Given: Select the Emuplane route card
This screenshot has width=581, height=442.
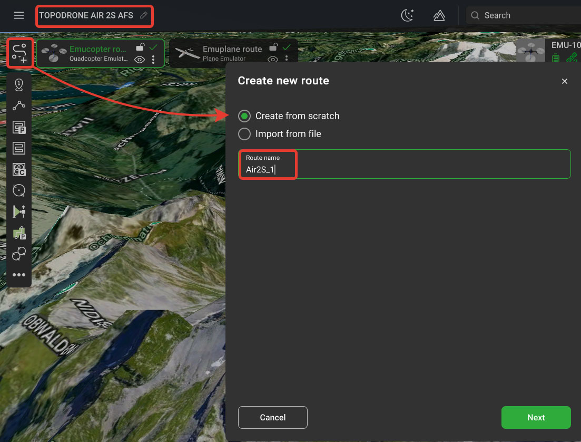Looking at the screenshot, I should (233, 53).
